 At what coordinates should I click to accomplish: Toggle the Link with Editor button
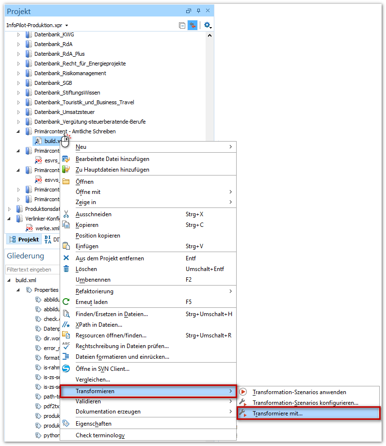point(193,25)
